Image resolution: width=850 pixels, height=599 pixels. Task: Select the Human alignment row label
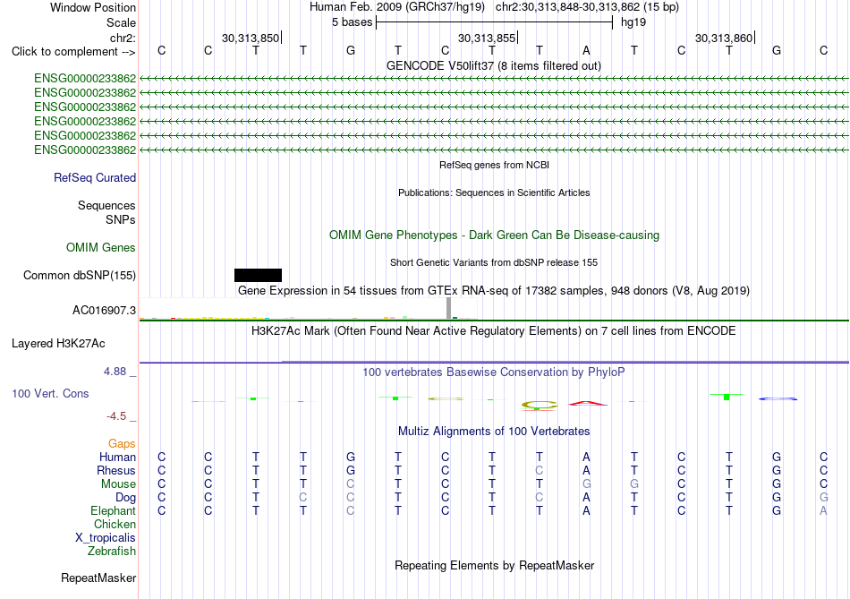pyautogui.click(x=117, y=457)
